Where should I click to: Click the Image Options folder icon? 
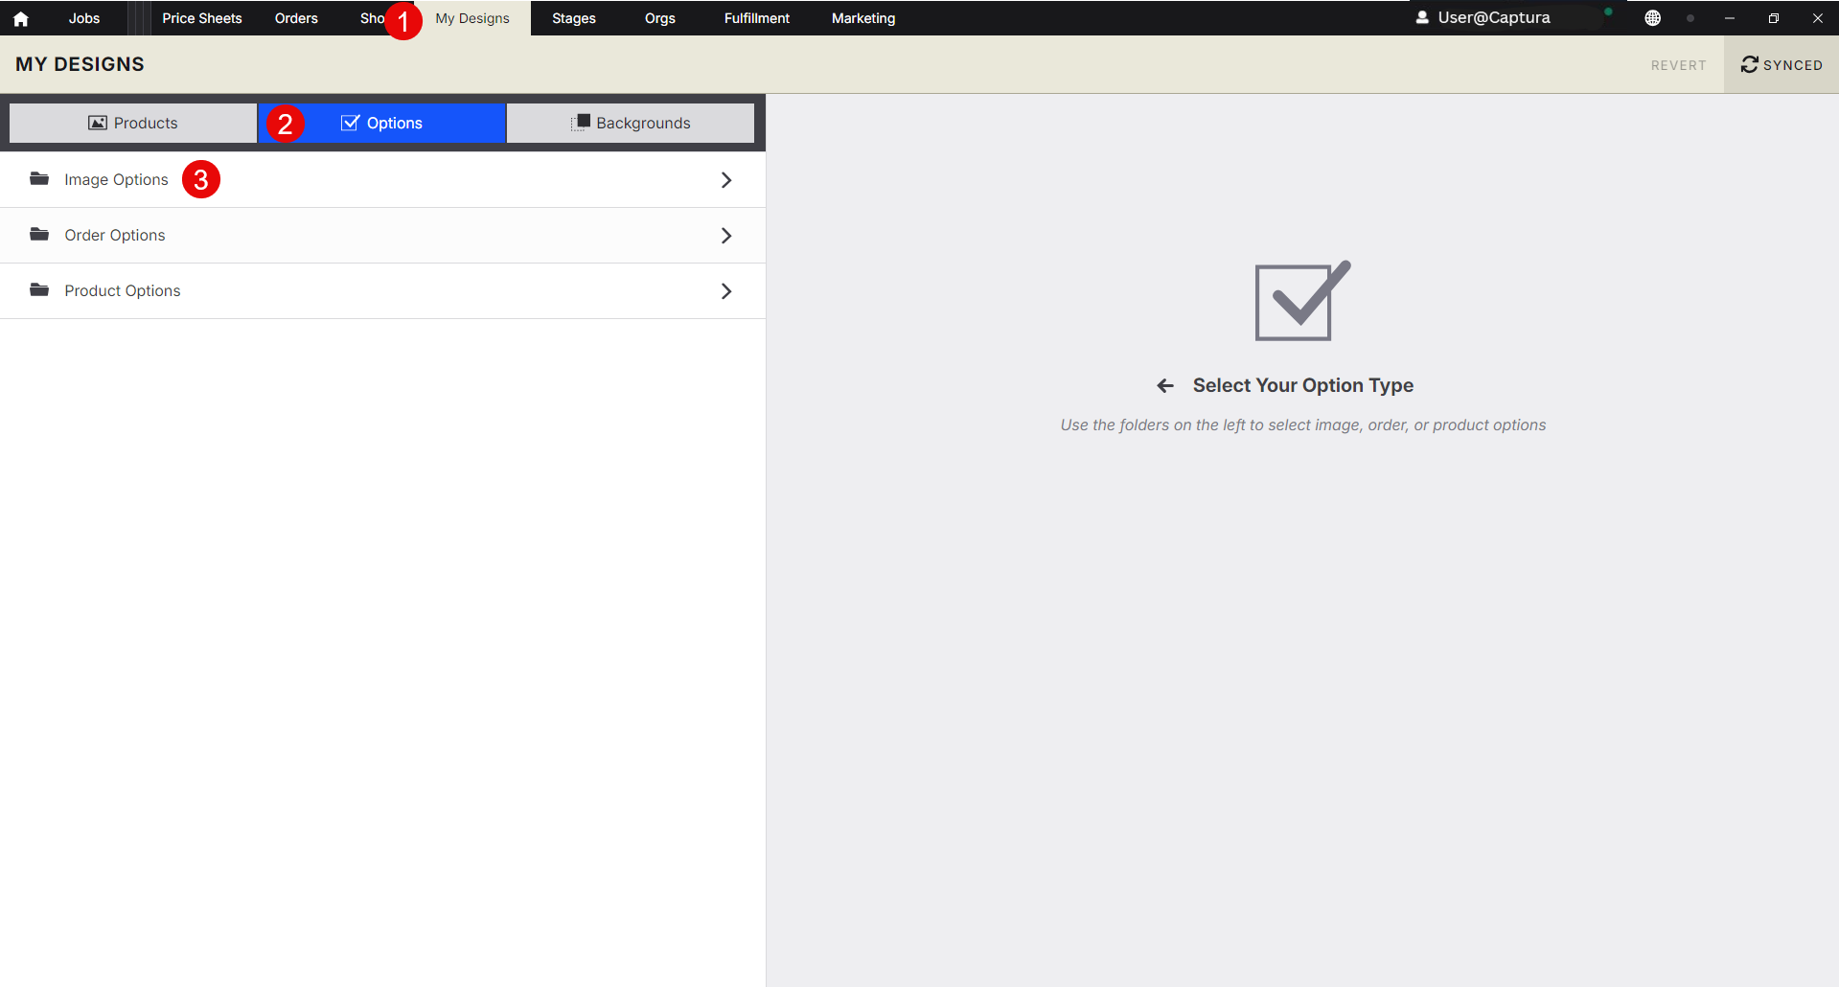(x=39, y=179)
